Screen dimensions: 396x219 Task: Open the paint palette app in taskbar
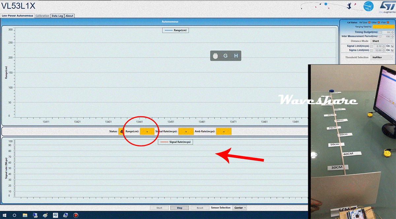tap(45, 215)
